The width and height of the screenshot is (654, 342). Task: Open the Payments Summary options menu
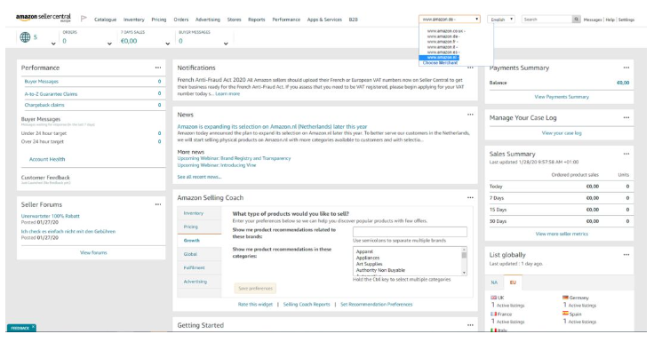coord(626,68)
